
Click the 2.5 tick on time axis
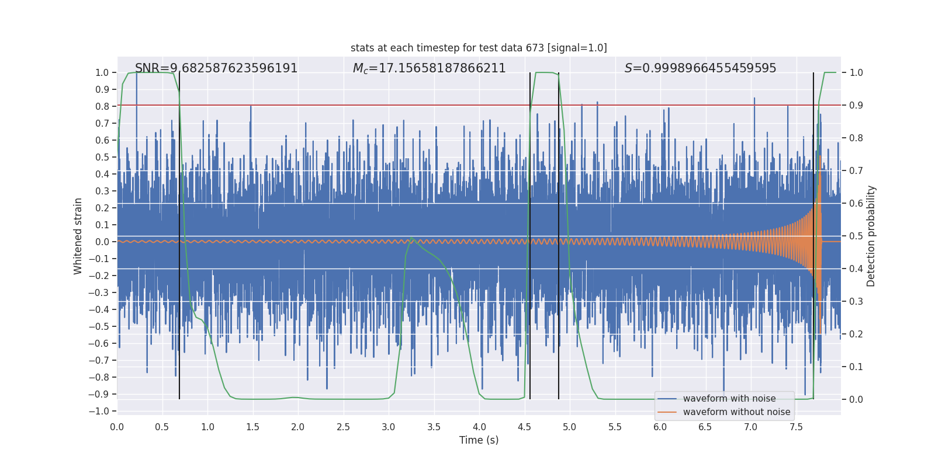click(x=343, y=427)
